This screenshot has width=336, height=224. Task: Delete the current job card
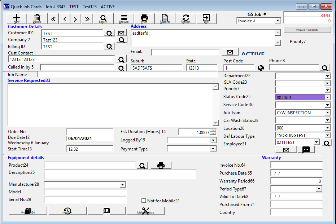(37, 19)
